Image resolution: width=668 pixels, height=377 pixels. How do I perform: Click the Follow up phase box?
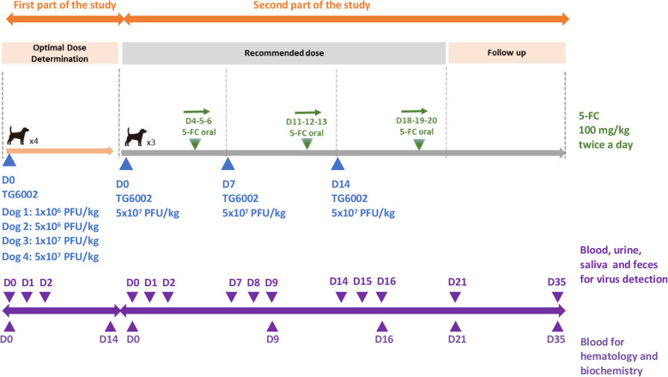[507, 52]
